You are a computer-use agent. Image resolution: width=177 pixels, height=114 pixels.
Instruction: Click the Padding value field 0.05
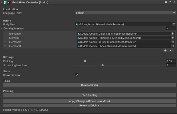[171, 61]
